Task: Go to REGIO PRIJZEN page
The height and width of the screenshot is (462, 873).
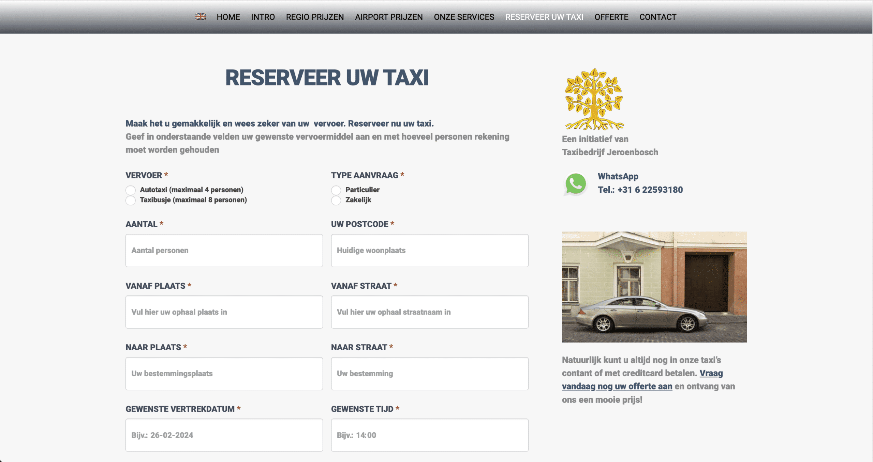Action: pyautogui.click(x=315, y=17)
